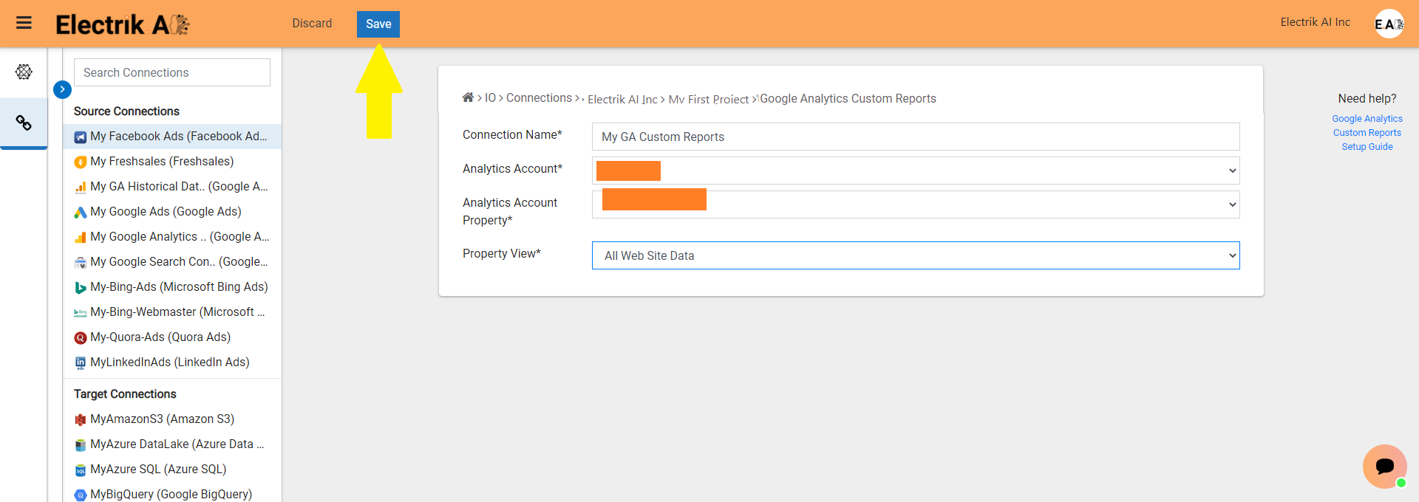Click the Connection Name input field
The height and width of the screenshot is (502, 1419).
tap(915, 137)
